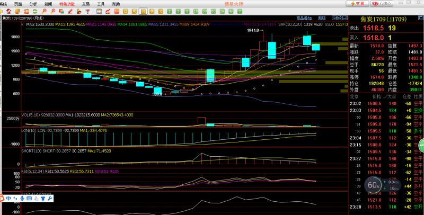The width and height of the screenshot is (424, 215).
Task: Click the alert horn icon
Action: 79,11
